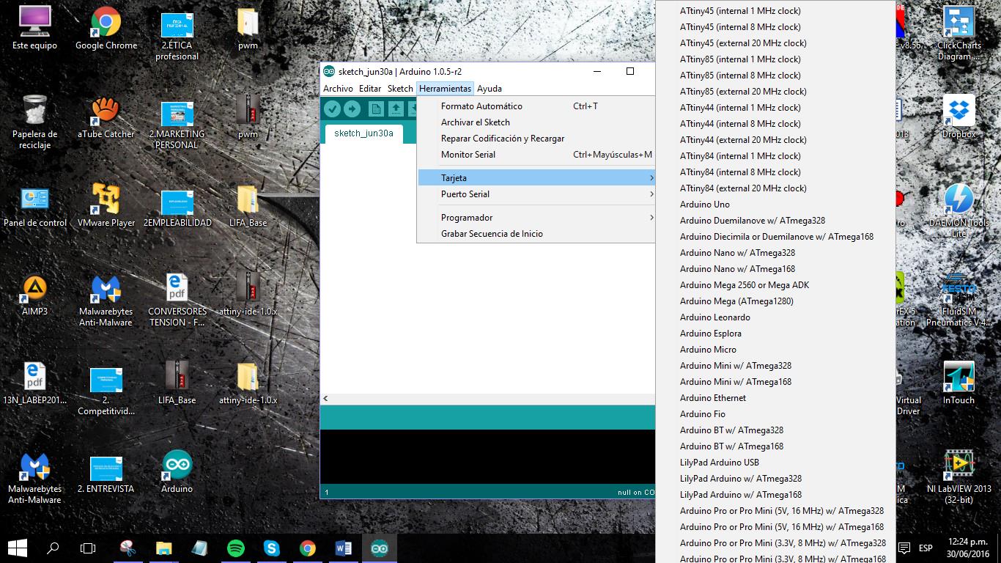Image resolution: width=1001 pixels, height=563 pixels.
Task: Select Arduino Mega 2560 or Mega ADK
Action: click(775, 285)
